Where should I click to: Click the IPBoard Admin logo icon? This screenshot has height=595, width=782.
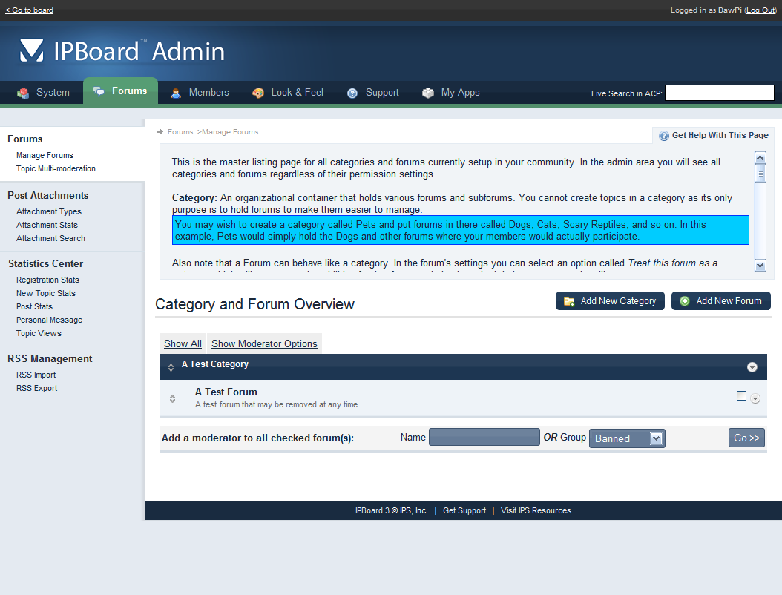(x=32, y=51)
